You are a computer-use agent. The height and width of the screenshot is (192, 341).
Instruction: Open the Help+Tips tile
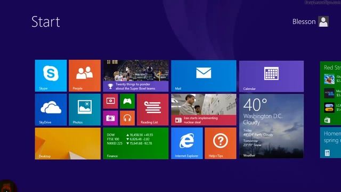(221, 143)
